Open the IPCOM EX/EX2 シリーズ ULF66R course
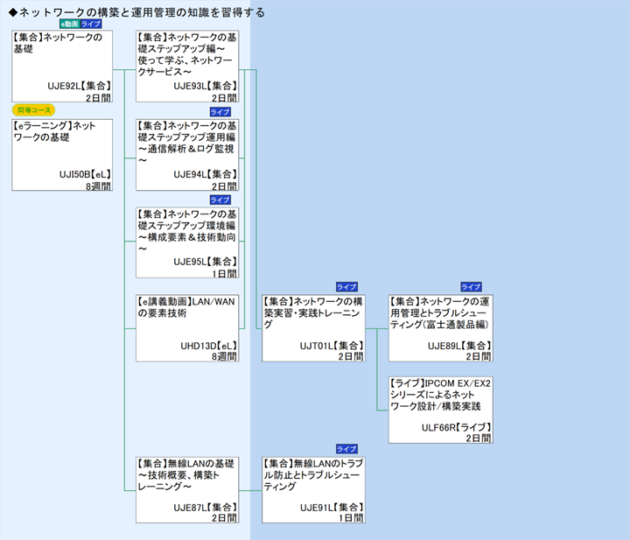The image size is (630, 540). 441,409
